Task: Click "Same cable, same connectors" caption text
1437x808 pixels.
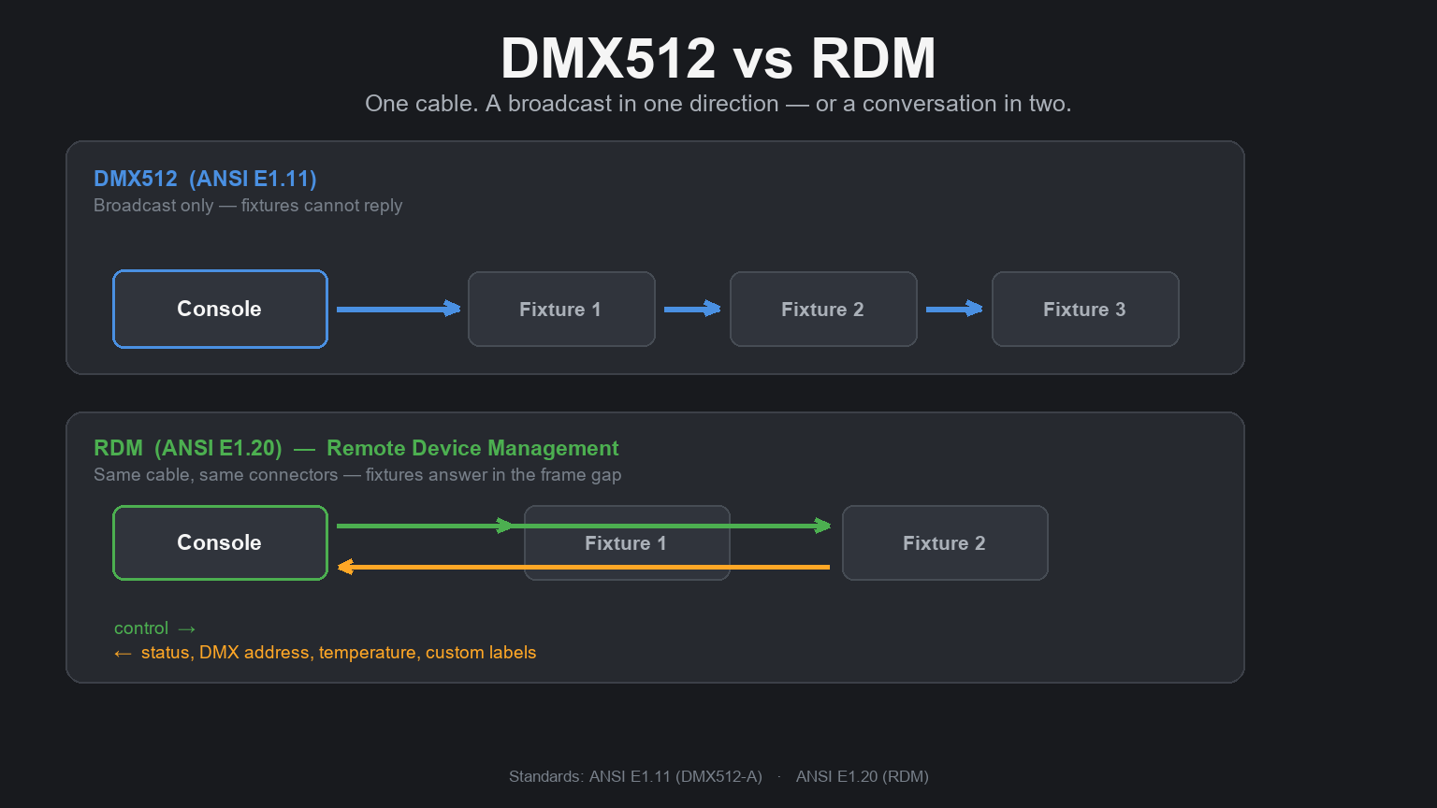Action: [x=357, y=475]
